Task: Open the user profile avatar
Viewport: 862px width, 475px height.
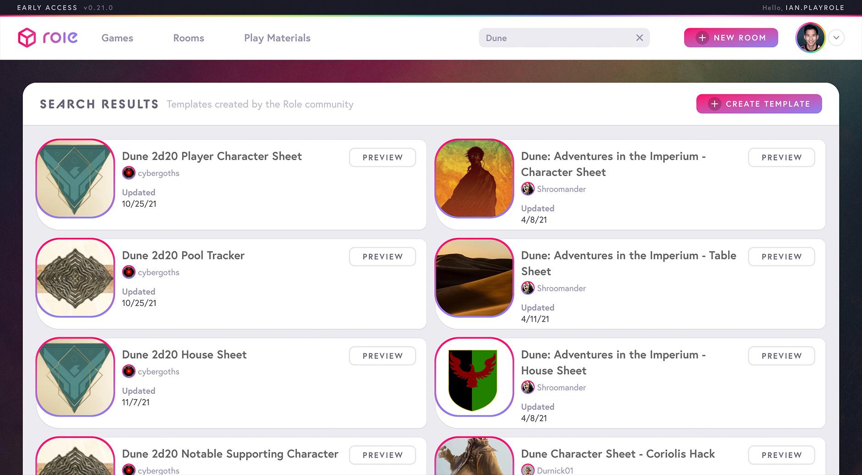Action: pos(810,38)
